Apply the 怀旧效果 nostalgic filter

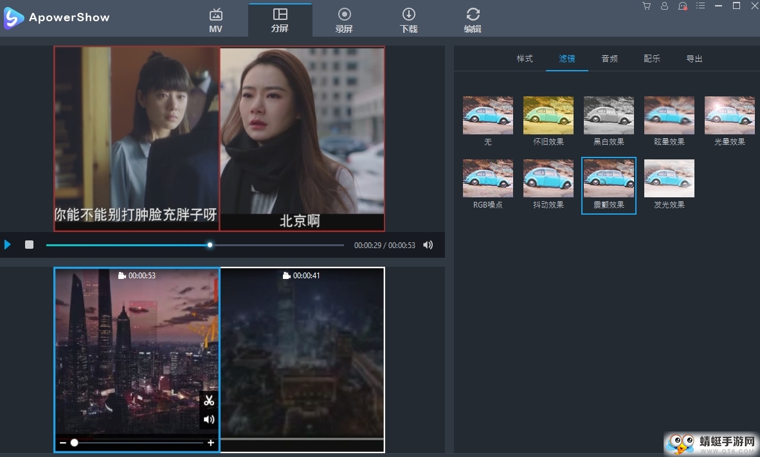548,115
